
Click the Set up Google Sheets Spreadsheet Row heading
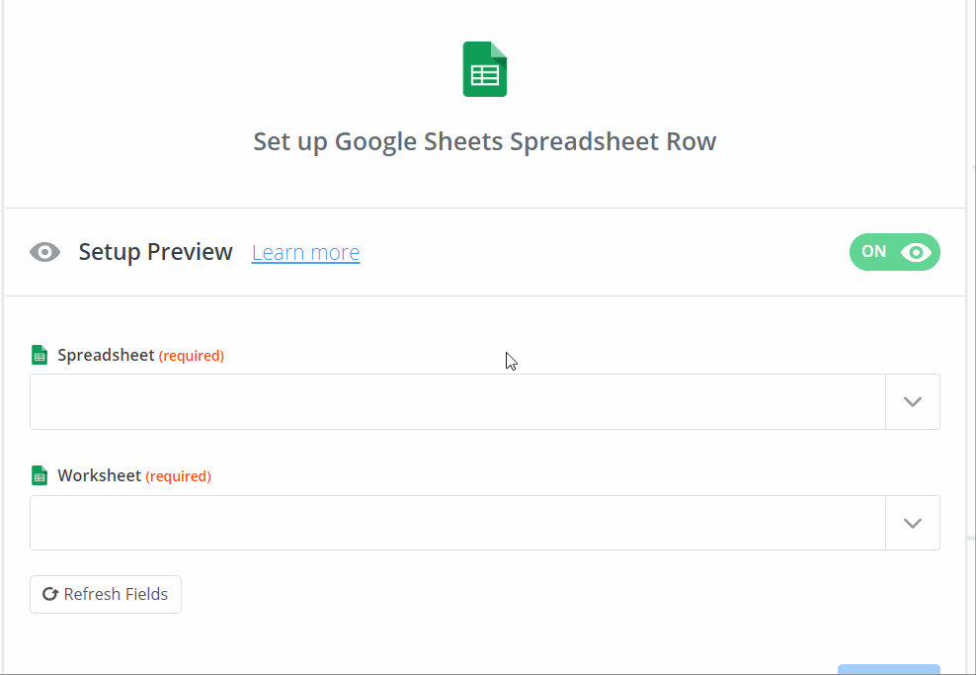484,141
